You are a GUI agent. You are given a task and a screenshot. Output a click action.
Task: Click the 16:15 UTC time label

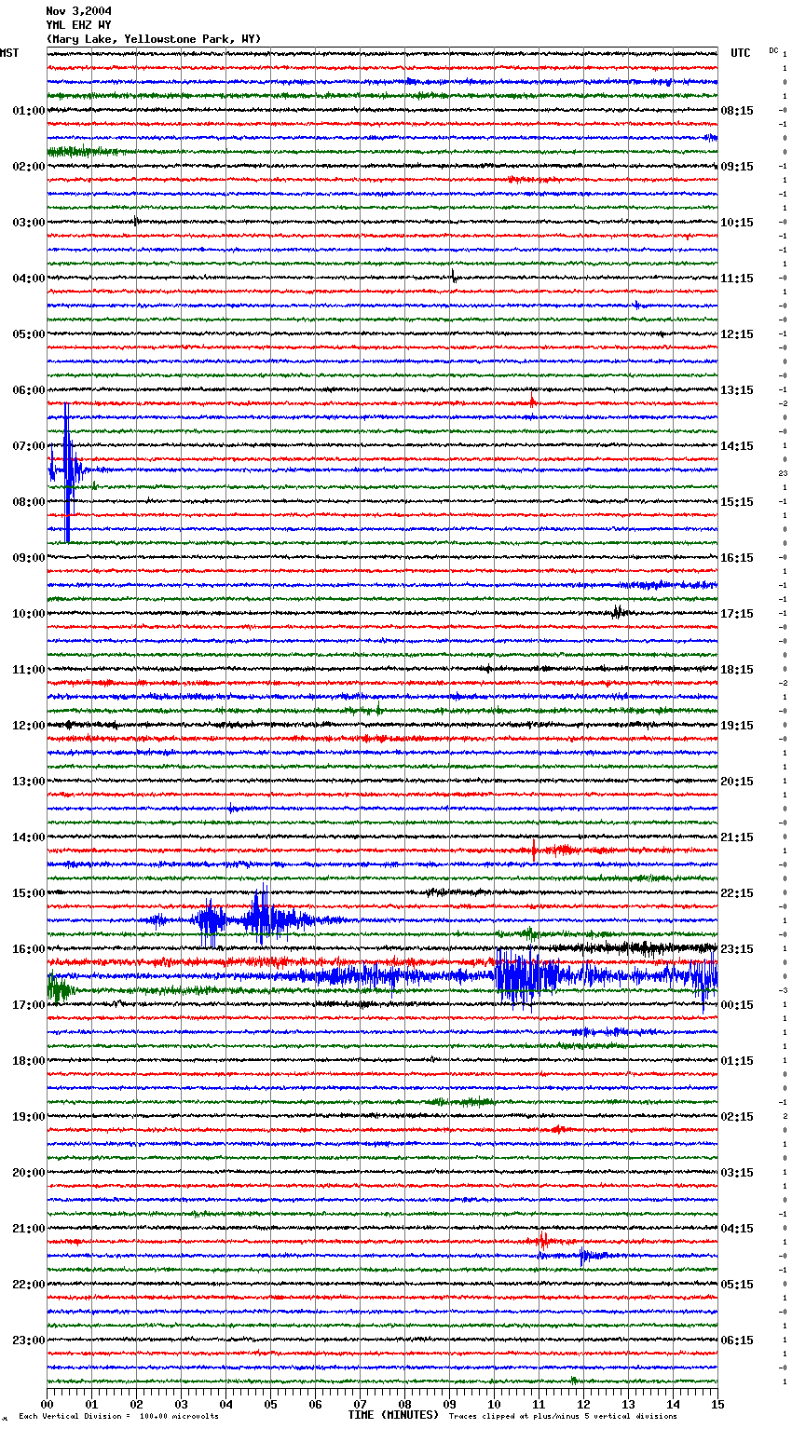(x=737, y=558)
